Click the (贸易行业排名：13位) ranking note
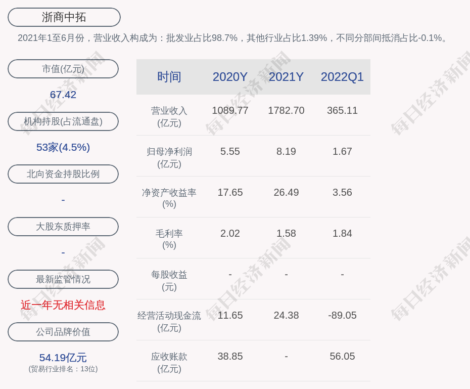The height and width of the screenshot is (389, 470). 63,369
